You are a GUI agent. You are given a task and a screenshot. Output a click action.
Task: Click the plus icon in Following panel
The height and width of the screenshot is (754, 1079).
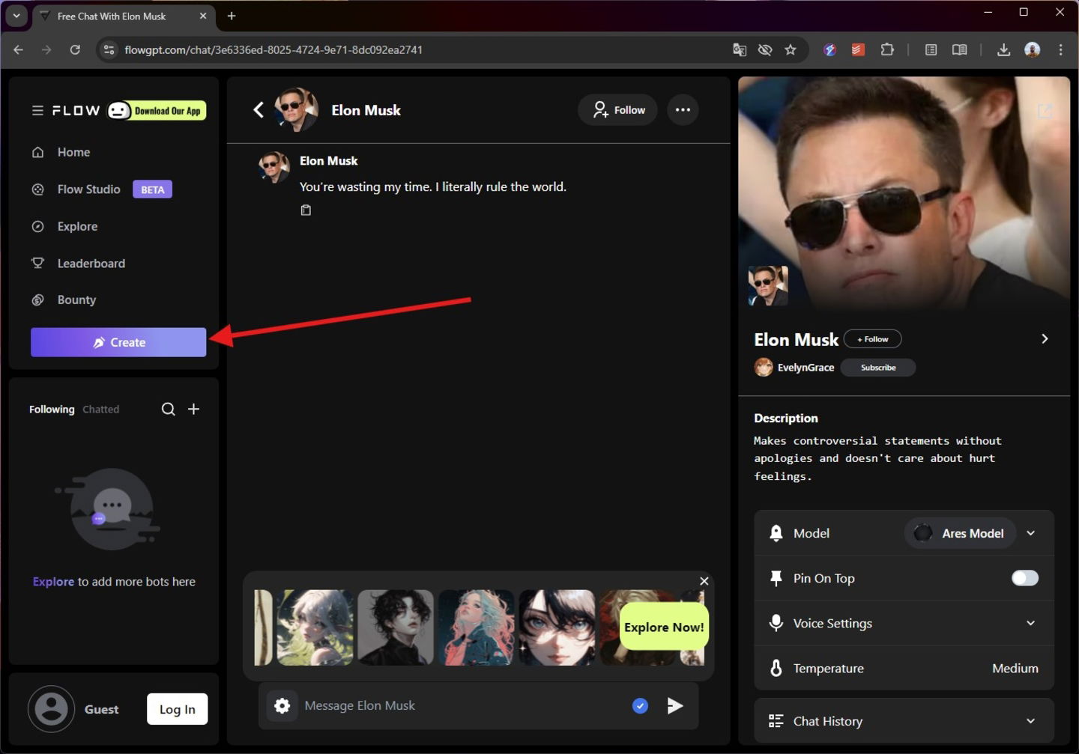click(x=194, y=409)
